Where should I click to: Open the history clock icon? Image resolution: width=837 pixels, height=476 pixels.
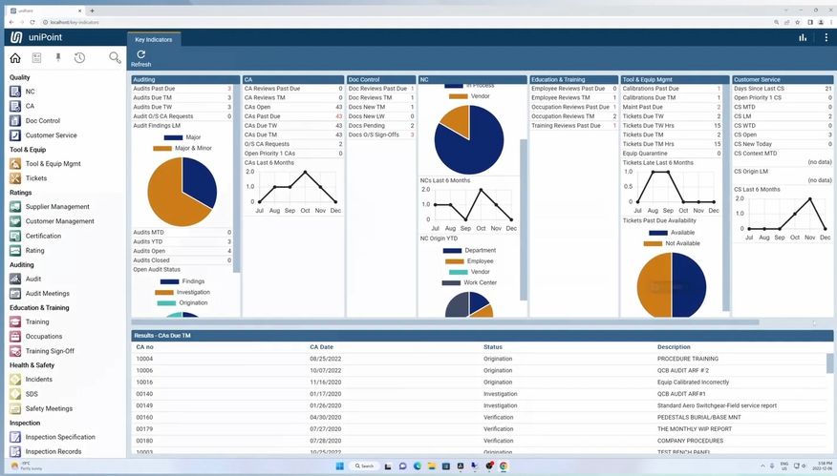click(79, 58)
